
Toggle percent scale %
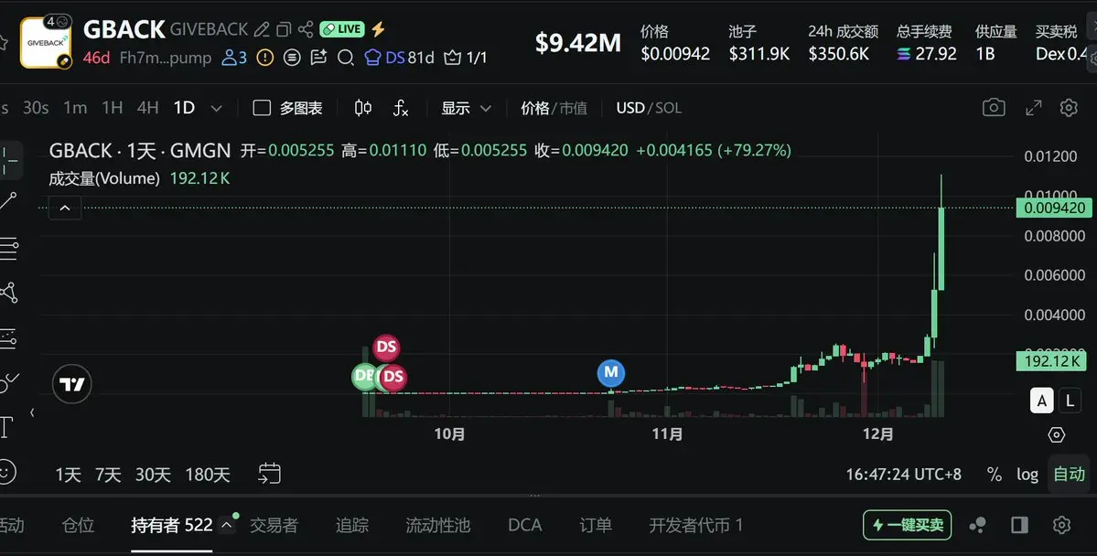point(995,475)
